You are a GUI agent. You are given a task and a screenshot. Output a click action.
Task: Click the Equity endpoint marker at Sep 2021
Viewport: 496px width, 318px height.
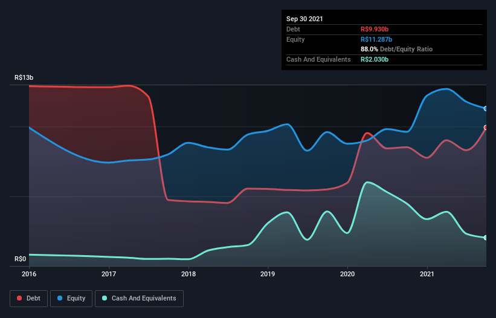tap(486, 109)
